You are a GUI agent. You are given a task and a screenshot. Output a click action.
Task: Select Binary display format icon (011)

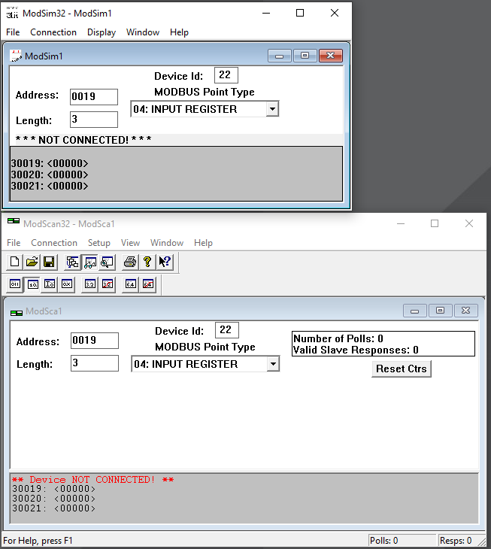[x=15, y=284]
